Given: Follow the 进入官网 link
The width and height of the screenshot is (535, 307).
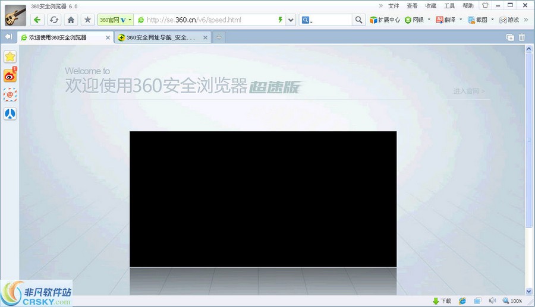Looking at the screenshot, I should [x=469, y=91].
